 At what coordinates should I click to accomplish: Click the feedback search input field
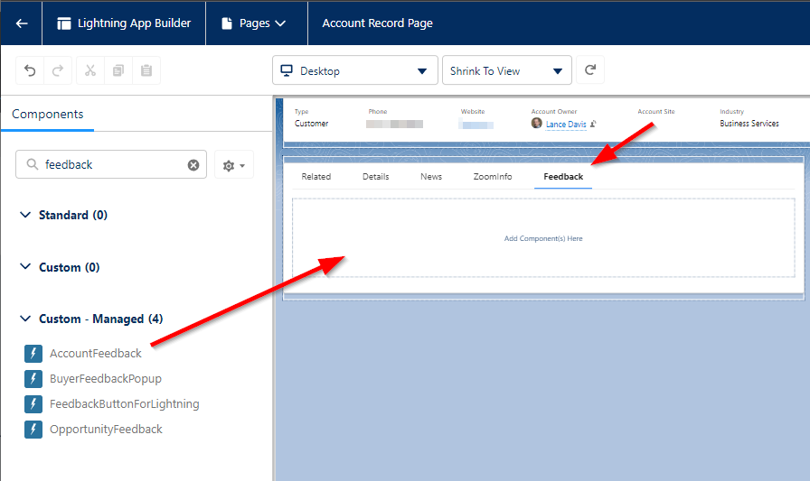tap(111, 164)
